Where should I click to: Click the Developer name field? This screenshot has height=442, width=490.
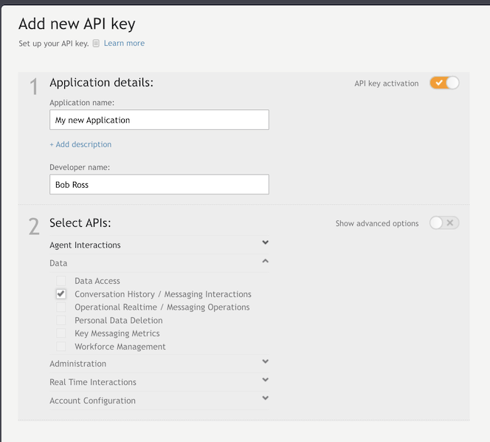[159, 184]
